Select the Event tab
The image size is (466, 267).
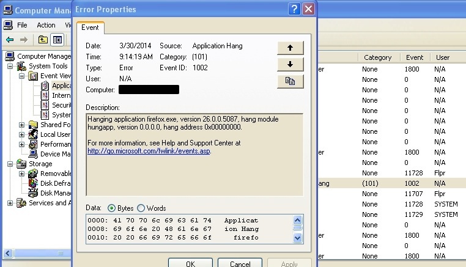[x=91, y=27]
